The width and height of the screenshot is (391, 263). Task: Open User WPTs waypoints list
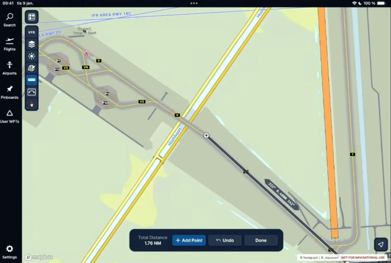pos(10,116)
